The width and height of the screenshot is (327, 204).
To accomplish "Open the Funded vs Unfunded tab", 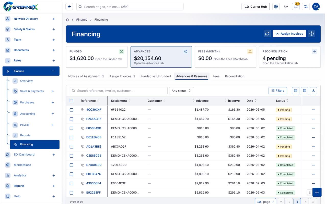I will pyautogui.click(x=156, y=76).
